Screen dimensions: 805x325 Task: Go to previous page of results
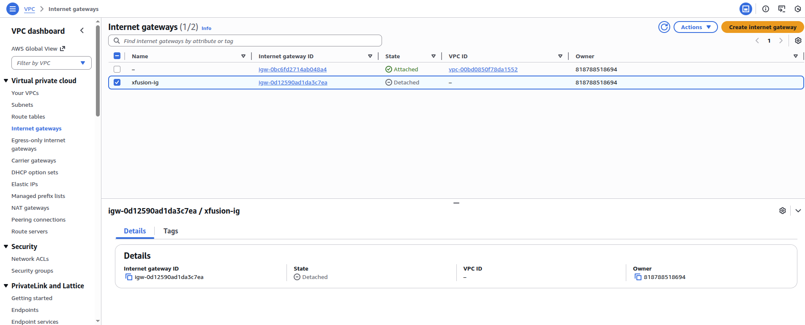[757, 41]
